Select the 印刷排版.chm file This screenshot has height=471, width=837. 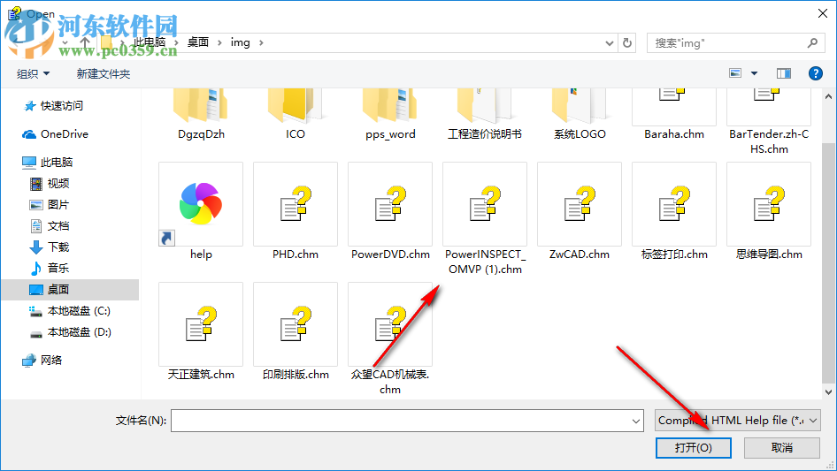(296, 331)
